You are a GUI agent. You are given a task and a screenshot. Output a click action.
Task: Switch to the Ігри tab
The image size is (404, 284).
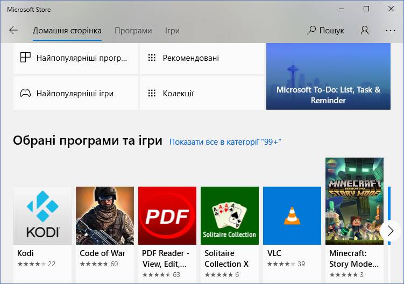point(172,31)
